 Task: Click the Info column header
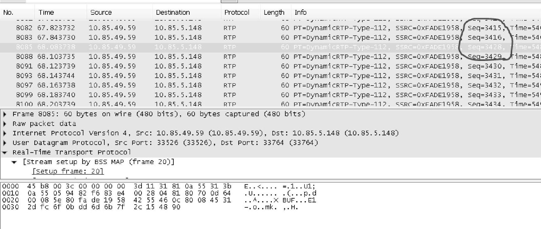[x=300, y=12]
